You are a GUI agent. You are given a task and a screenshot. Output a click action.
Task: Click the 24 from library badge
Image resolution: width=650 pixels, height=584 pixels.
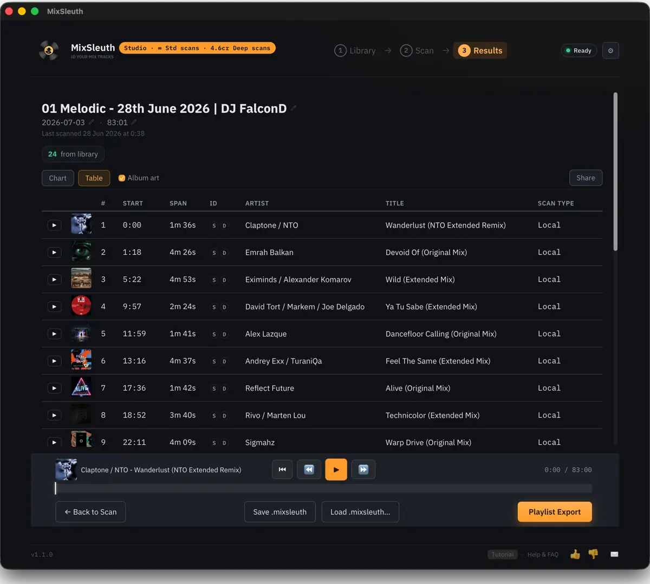coord(73,154)
